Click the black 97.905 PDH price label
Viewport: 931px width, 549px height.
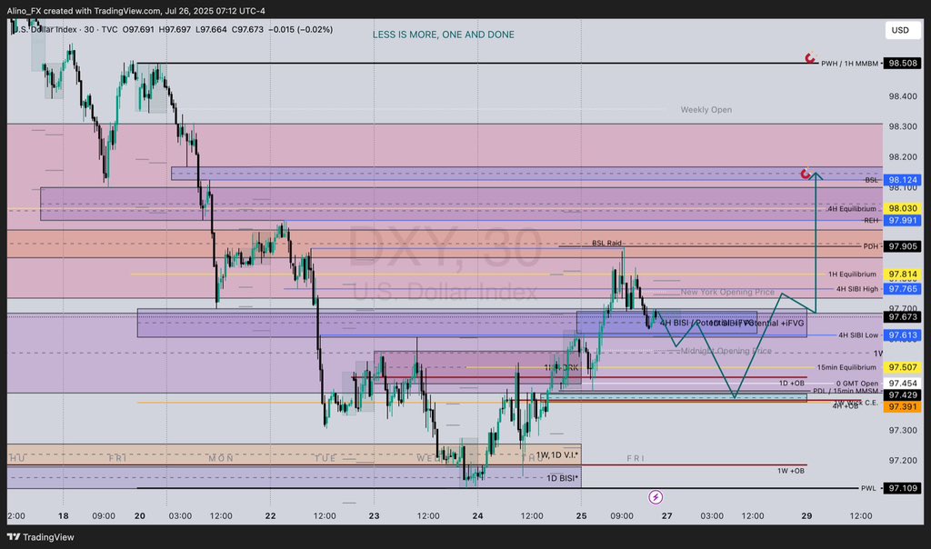click(903, 246)
